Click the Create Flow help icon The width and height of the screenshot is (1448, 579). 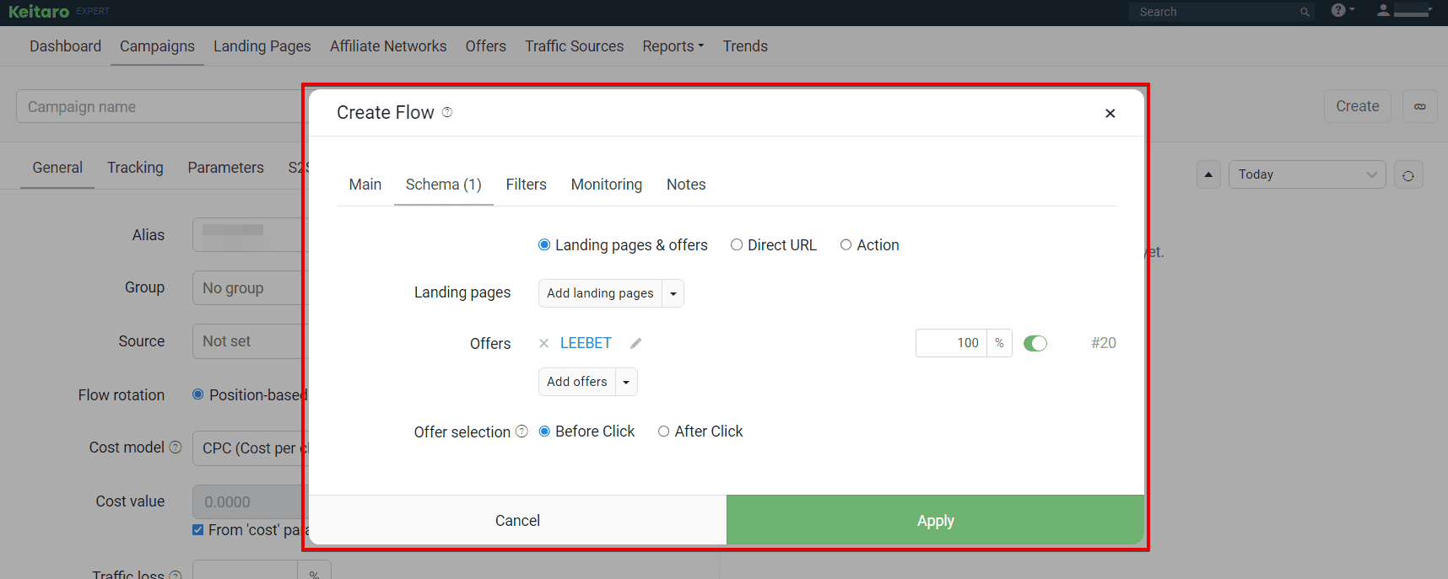[x=447, y=112]
